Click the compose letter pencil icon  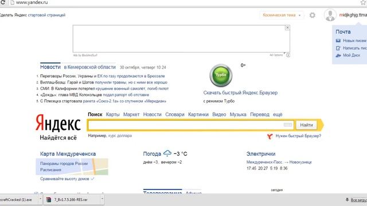(x=338, y=48)
